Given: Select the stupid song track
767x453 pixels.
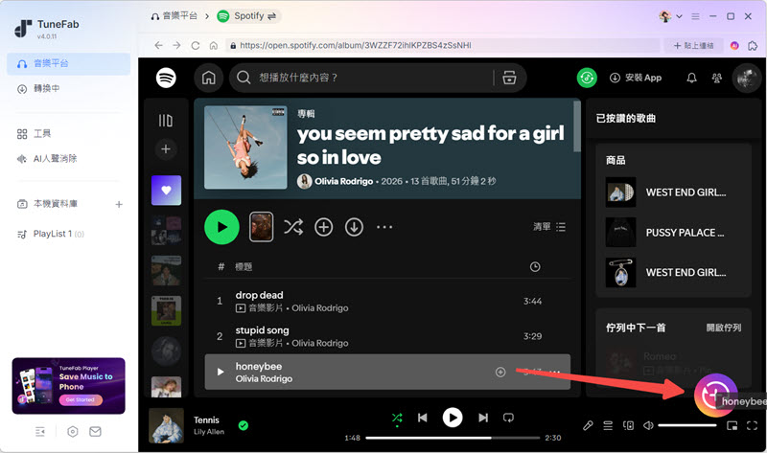Looking at the screenshot, I should coord(387,336).
